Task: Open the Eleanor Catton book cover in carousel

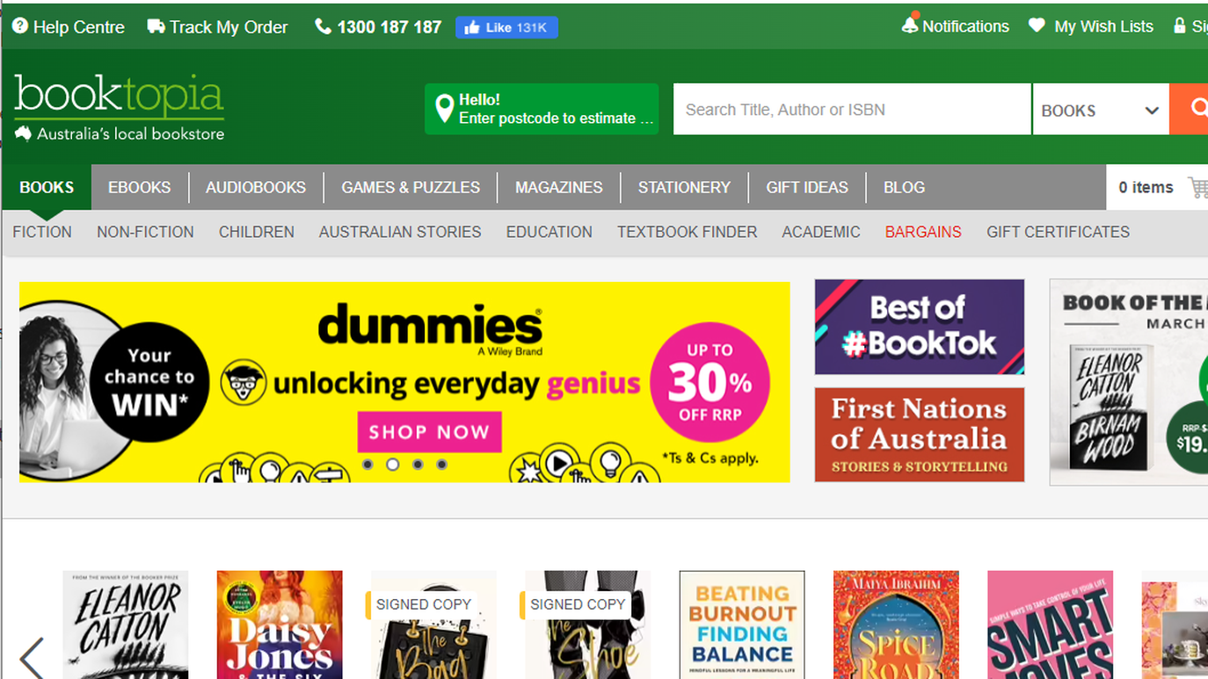Action: point(126,625)
